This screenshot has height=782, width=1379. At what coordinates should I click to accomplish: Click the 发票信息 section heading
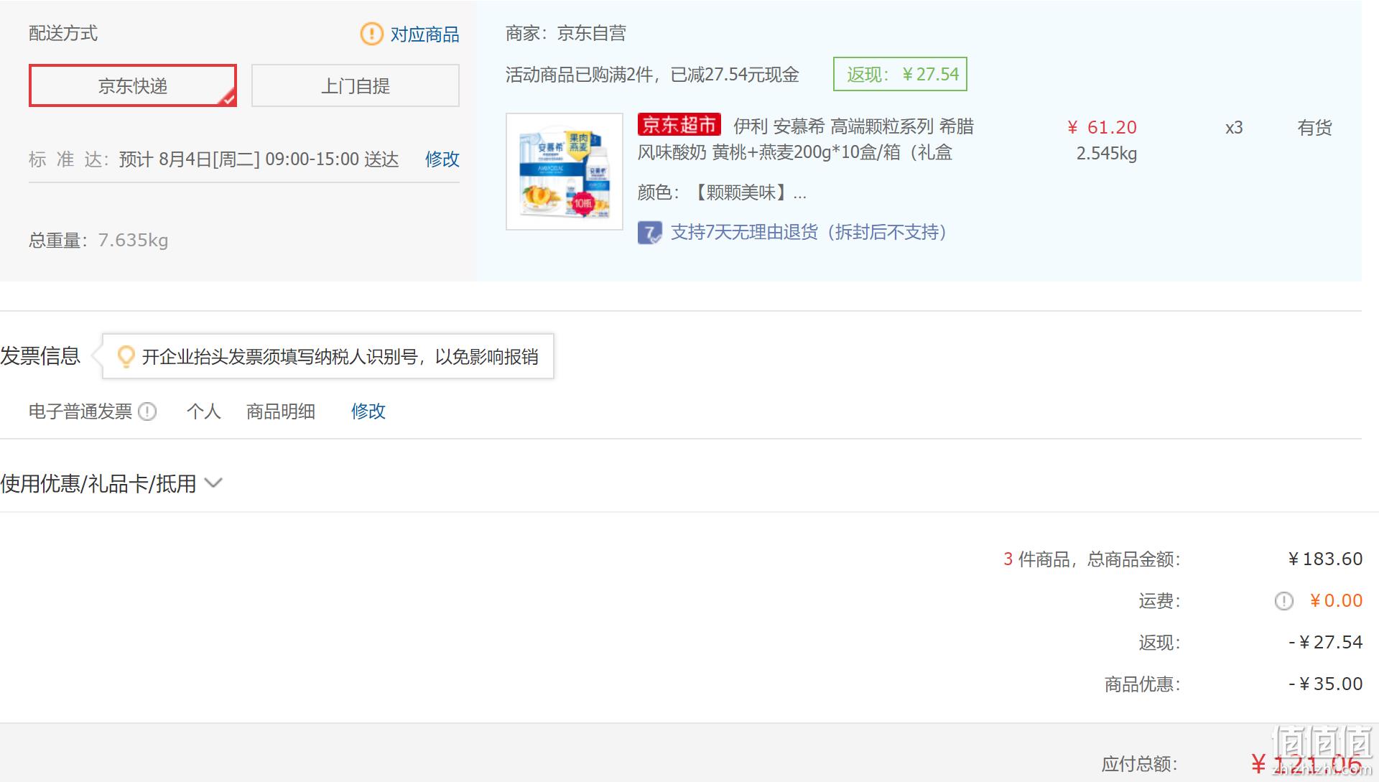(40, 355)
